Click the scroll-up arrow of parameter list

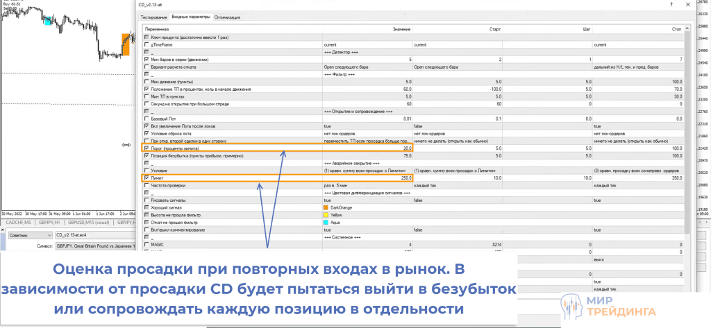point(687,28)
